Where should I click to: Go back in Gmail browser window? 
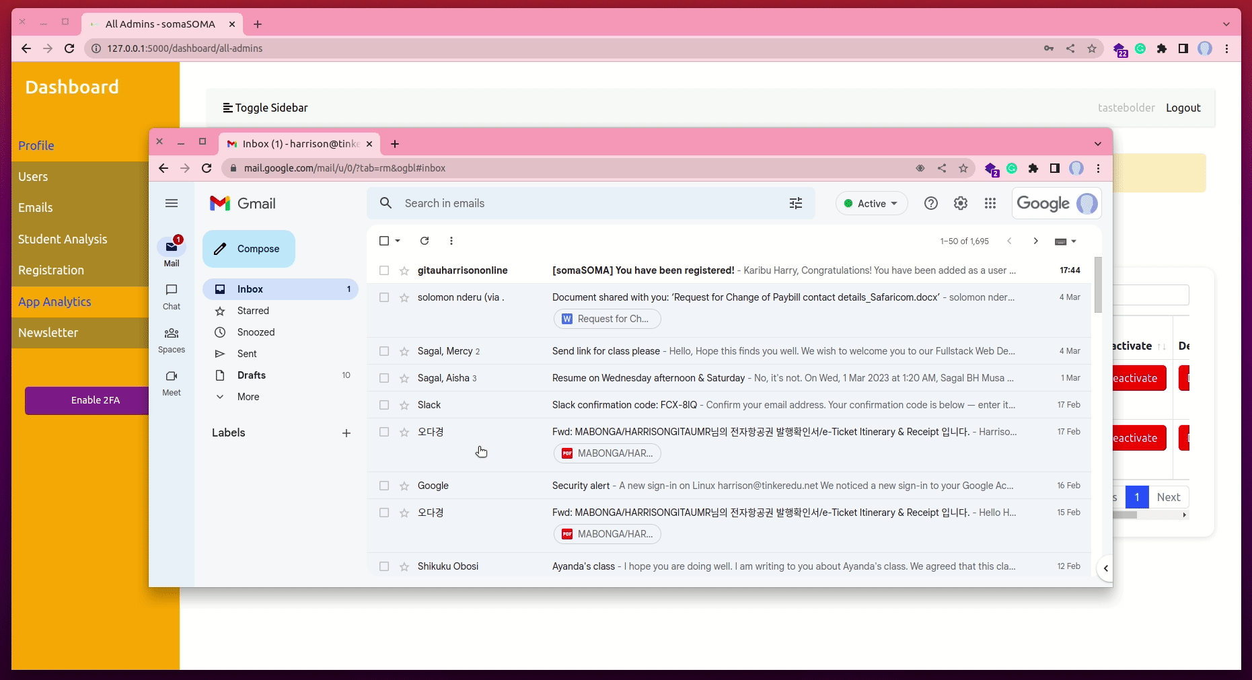[163, 168]
